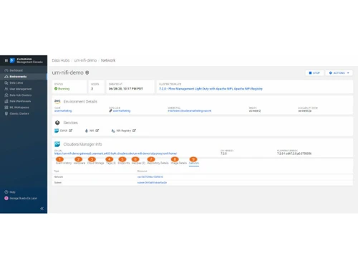The height and width of the screenshot is (269, 358).
Task: Click the um-nifi-demo breadcrumb
Action: coord(85,60)
